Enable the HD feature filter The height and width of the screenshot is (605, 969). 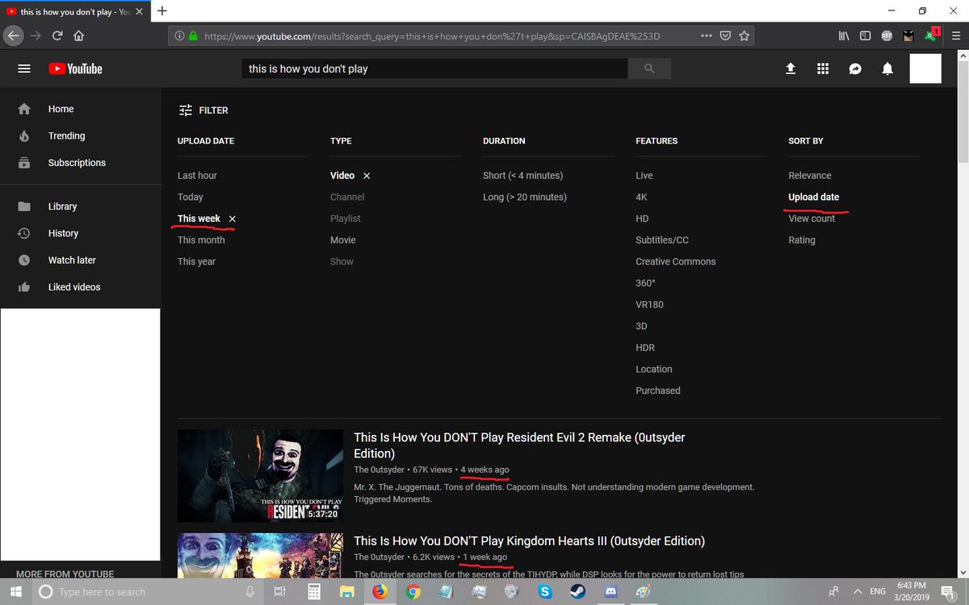point(642,219)
